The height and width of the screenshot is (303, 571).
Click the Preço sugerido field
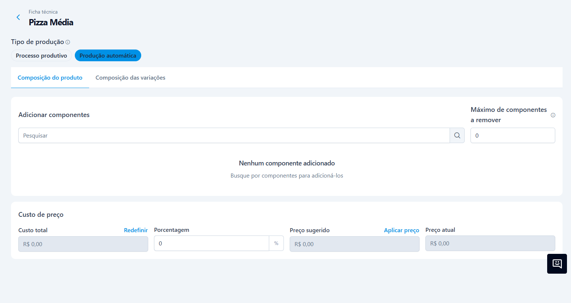354,244
